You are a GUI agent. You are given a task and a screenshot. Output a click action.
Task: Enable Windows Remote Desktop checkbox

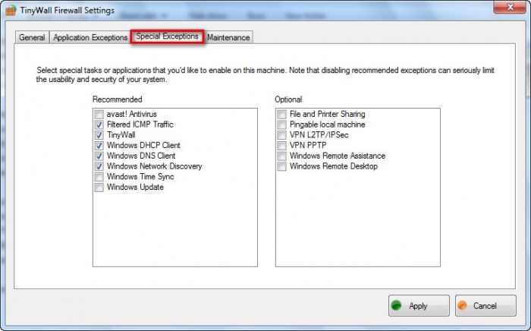281,166
